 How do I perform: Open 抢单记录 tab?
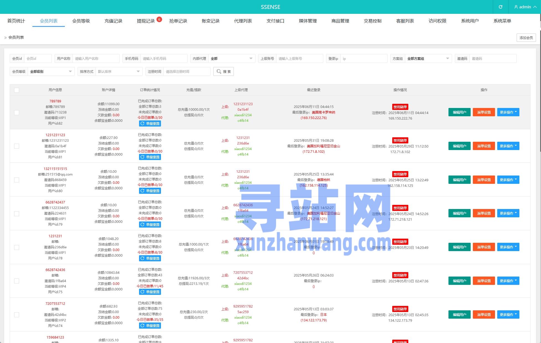178,21
